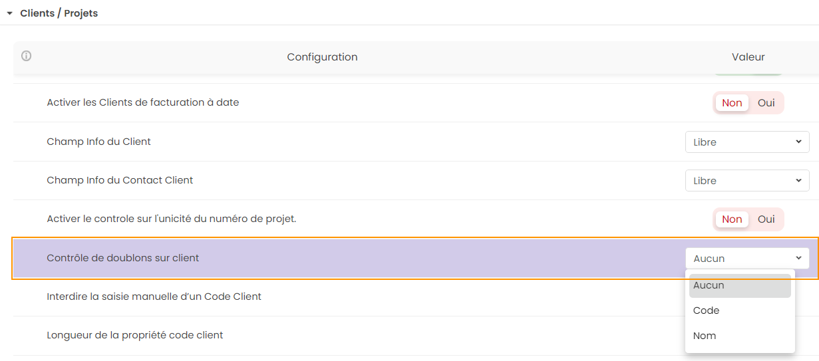Select Non for project number uniqueness control

pos(732,219)
